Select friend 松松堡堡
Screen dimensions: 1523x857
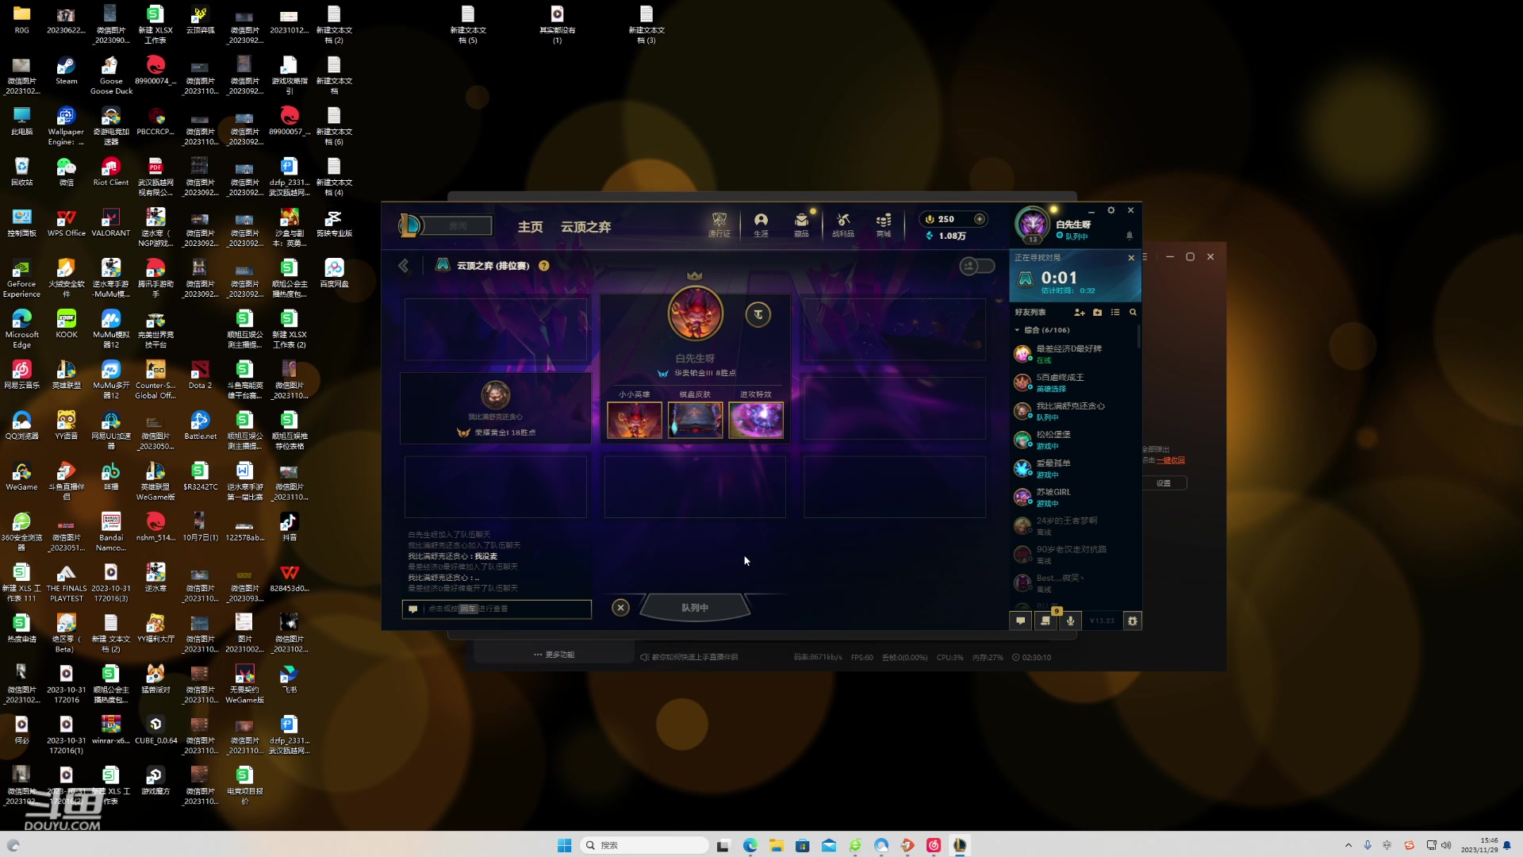(x=1074, y=440)
